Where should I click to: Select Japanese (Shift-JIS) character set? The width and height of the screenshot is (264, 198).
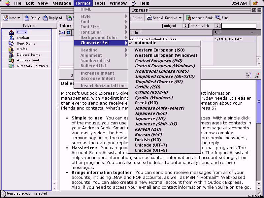164,124
